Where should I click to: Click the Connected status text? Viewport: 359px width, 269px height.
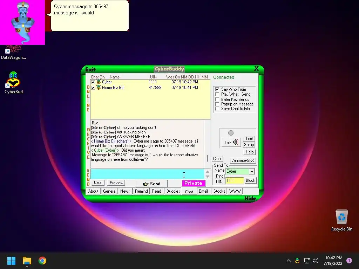coord(224,77)
